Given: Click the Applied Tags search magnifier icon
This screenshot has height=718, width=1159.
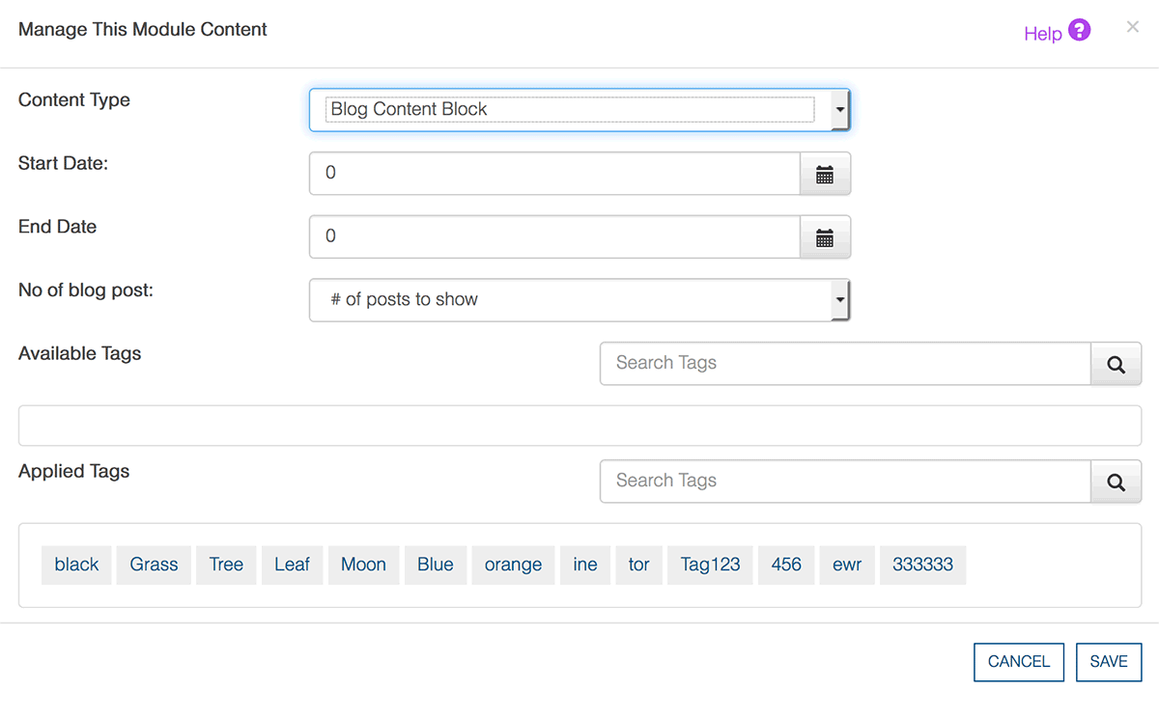Looking at the screenshot, I should click(1117, 482).
